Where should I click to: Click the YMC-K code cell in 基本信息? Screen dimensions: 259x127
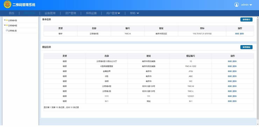[x=128, y=34]
